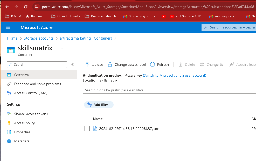Reload the page with browser refresh icon
The width and height of the screenshot is (256, 161).
point(26,7)
